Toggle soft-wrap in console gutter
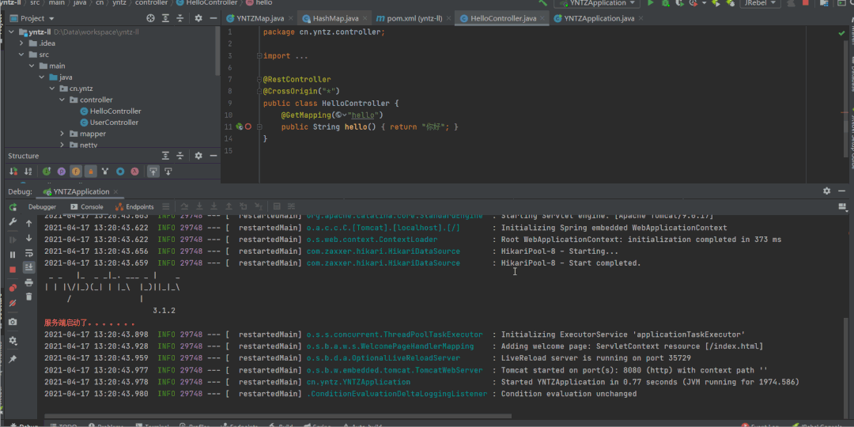Viewport: 854px width, 427px height. coord(29,253)
